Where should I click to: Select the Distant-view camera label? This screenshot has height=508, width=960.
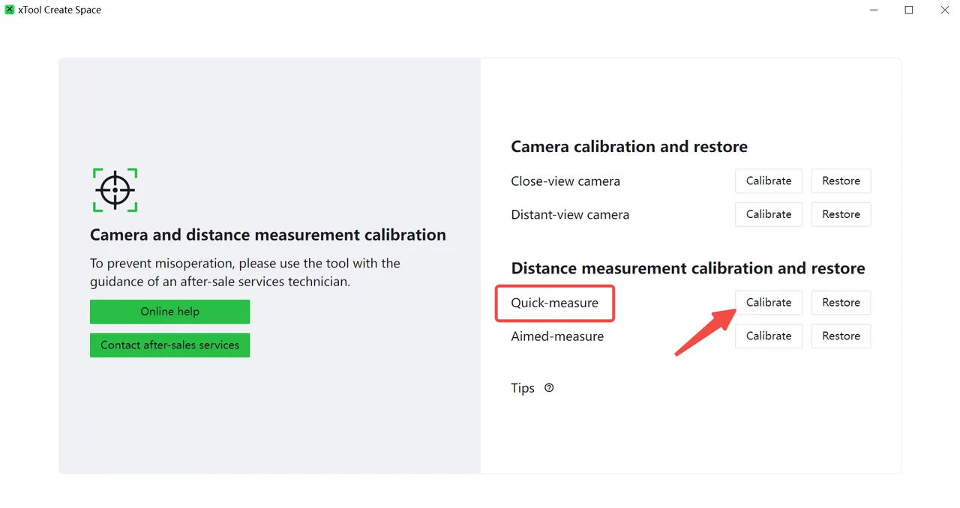pos(570,215)
